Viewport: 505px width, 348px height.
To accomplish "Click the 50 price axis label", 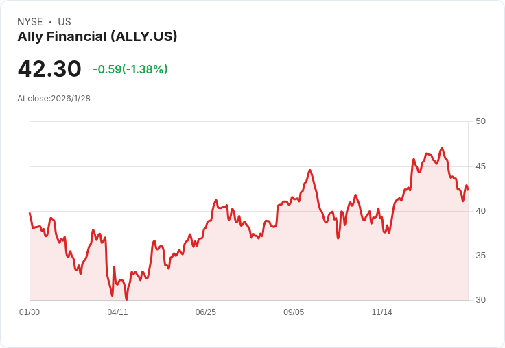I will [480, 121].
